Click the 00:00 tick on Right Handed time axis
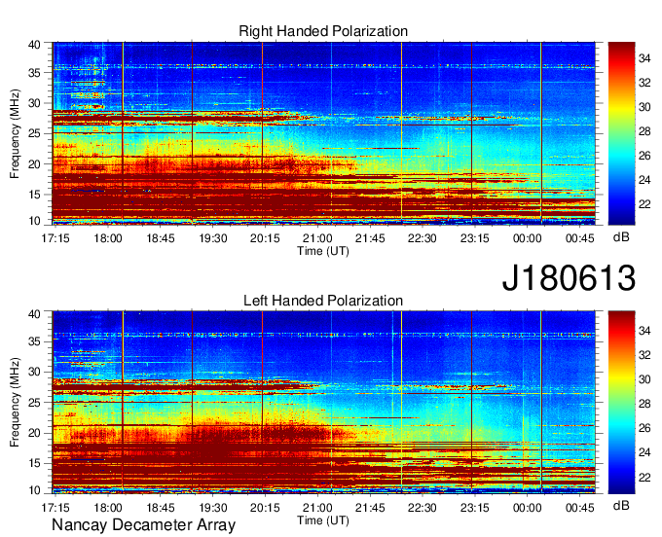 point(527,238)
